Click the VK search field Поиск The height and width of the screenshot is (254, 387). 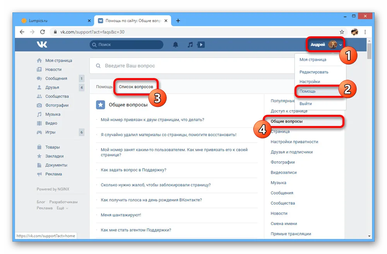(127, 44)
